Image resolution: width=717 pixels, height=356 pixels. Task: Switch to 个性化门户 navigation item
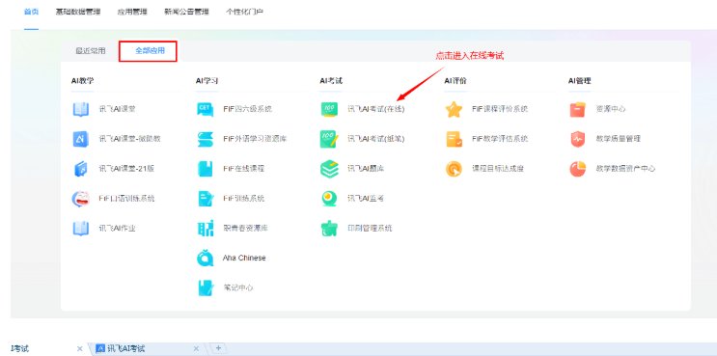click(x=245, y=12)
